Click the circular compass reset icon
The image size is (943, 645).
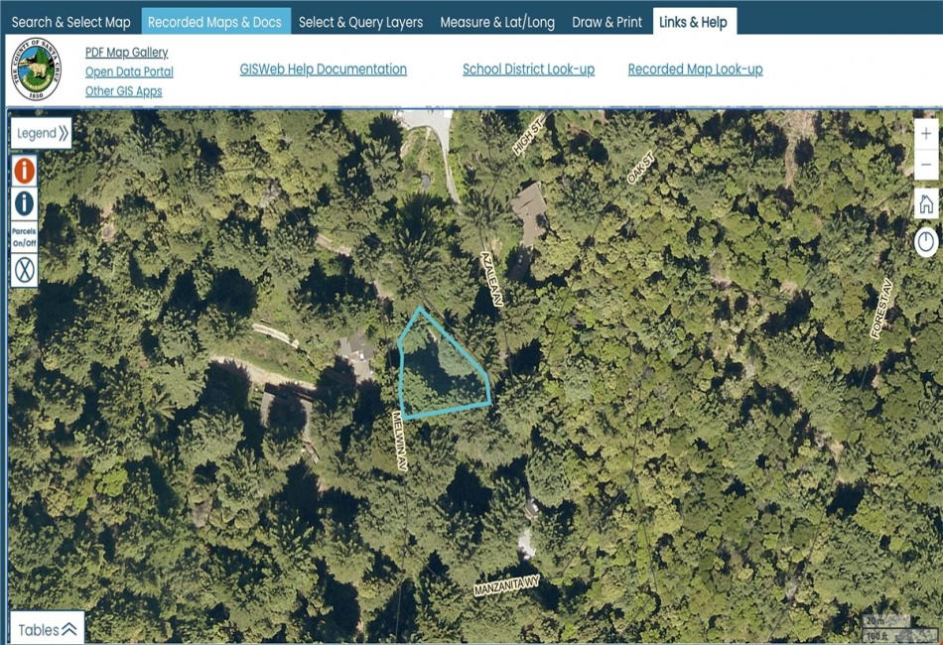[x=926, y=242]
